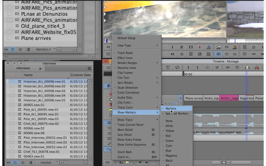Select Show Entire Sequence menu item
This screenshot has height=166, width=266.
click(x=132, y=144)
